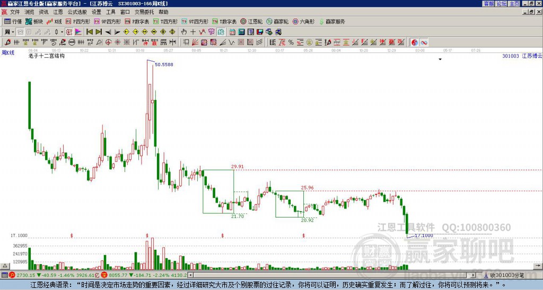Jump to last bar icon
Screen dimensions: 543x290
99,32
